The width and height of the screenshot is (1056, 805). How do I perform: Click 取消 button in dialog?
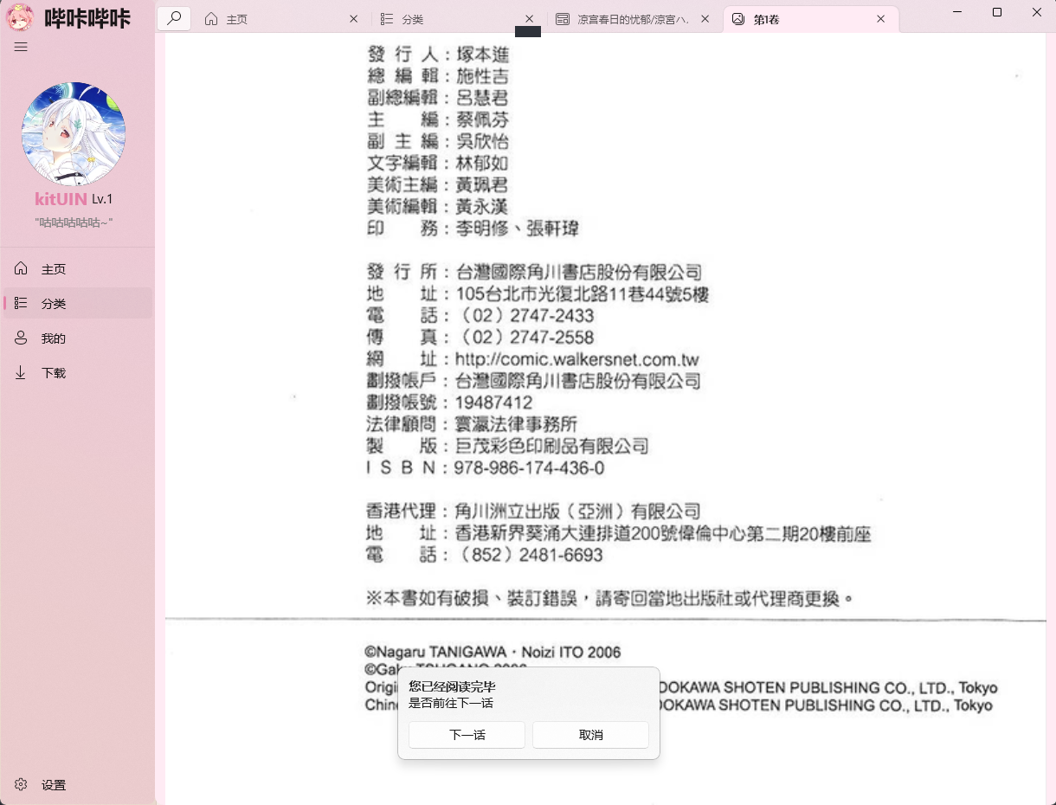[590, 735]
